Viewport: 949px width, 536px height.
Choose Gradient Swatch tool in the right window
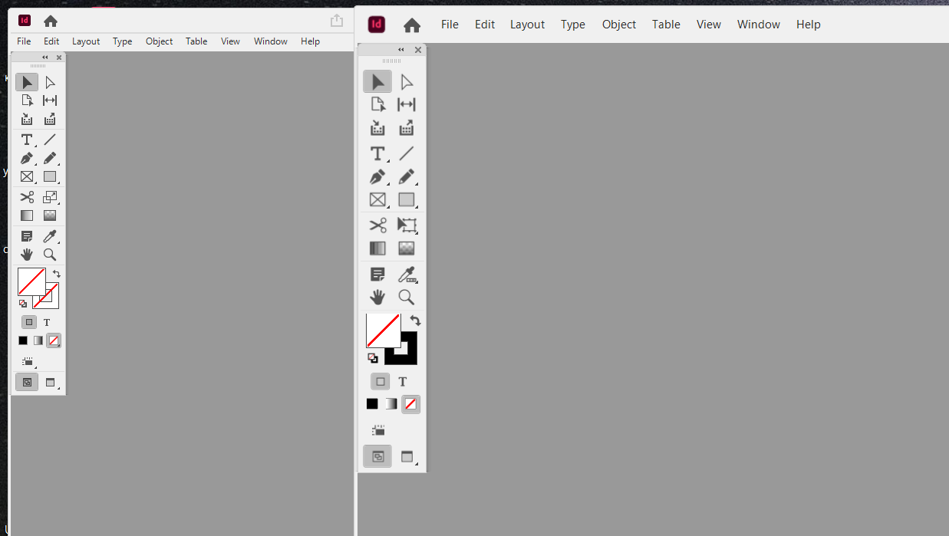[377, 248]
